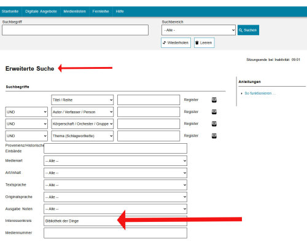The height and width of the screenshot is (244, 307).
Task: Open the 'So funktionieren ...' guide link
Action: coord(260,93)
